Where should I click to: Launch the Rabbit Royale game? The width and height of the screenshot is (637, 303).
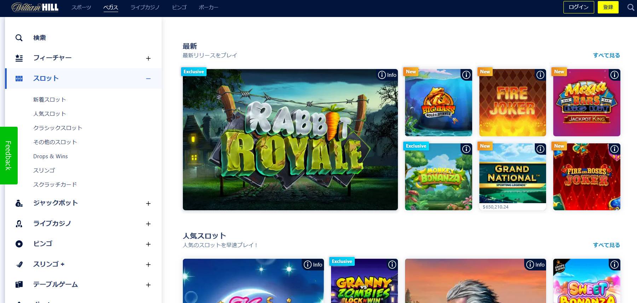point(290,139)
